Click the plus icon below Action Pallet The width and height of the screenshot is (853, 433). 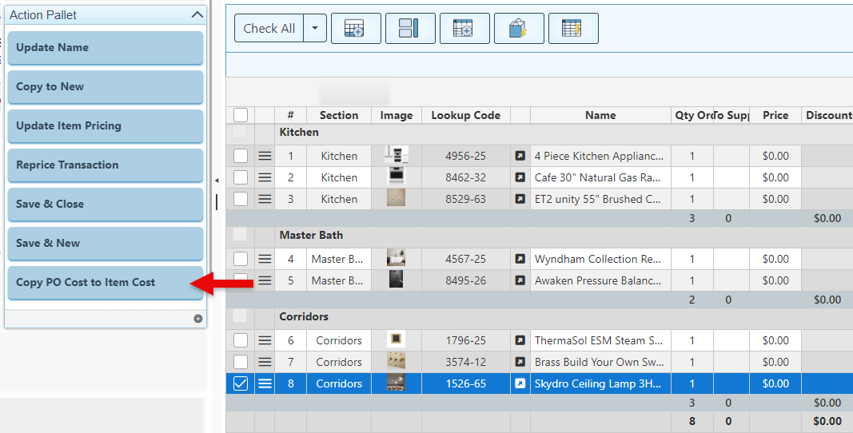point(197,319)
